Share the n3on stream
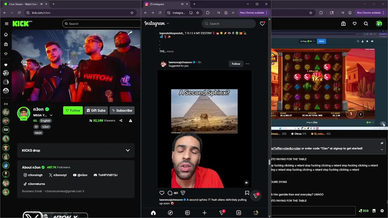 (x=121, y=121)
